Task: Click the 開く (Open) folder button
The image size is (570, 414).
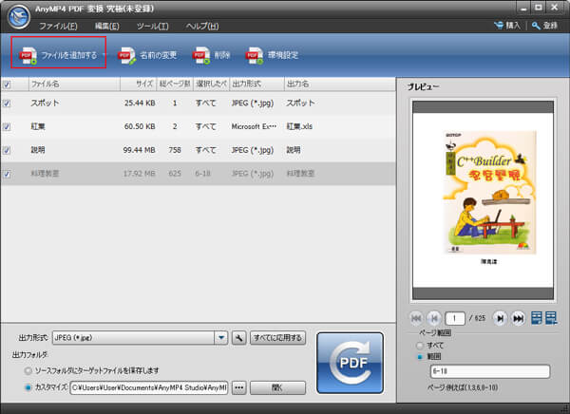Action: (x=278, y=387)
